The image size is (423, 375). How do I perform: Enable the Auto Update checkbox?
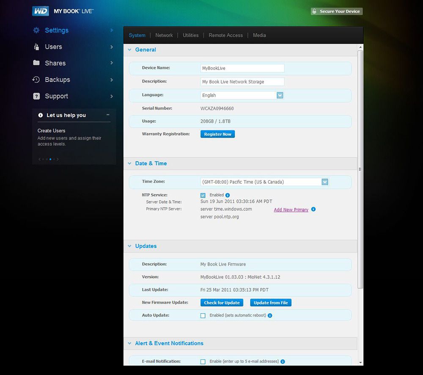tap(203, 316)
